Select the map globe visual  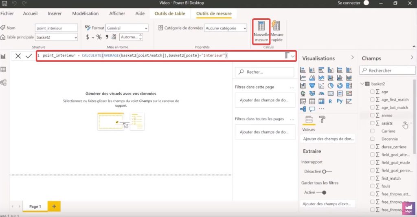[x=303, y=93]
